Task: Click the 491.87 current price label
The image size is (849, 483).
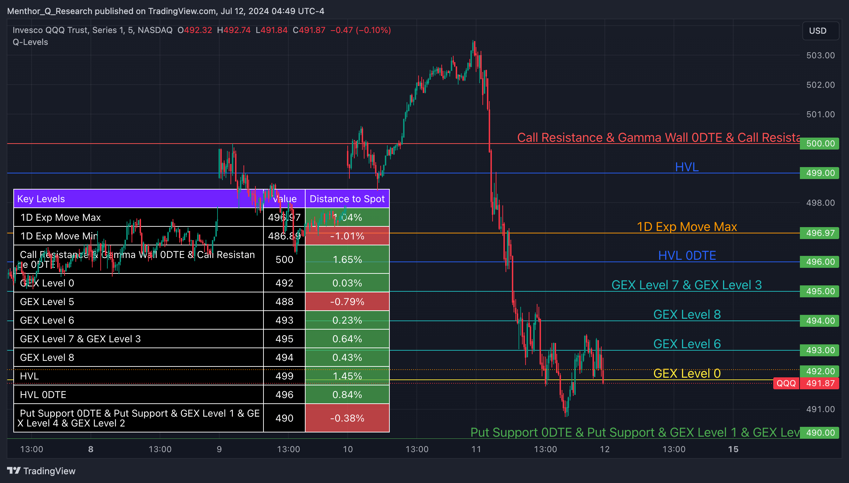Action: tap(820, 383)
